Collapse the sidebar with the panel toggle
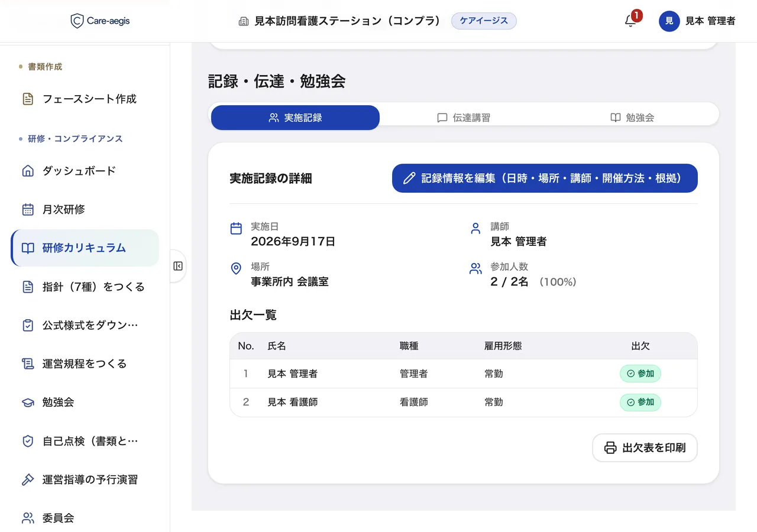757x532 pixels. pyautogui.click(x=178, y=266)
